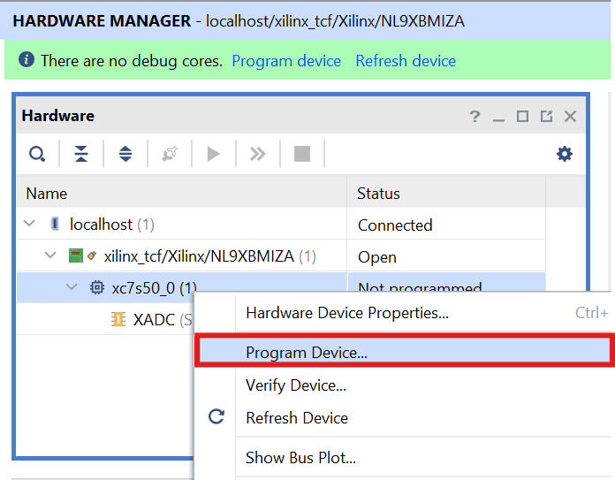
Task: Click the Run Trigger play icon
Action: (x=213, y=154)
